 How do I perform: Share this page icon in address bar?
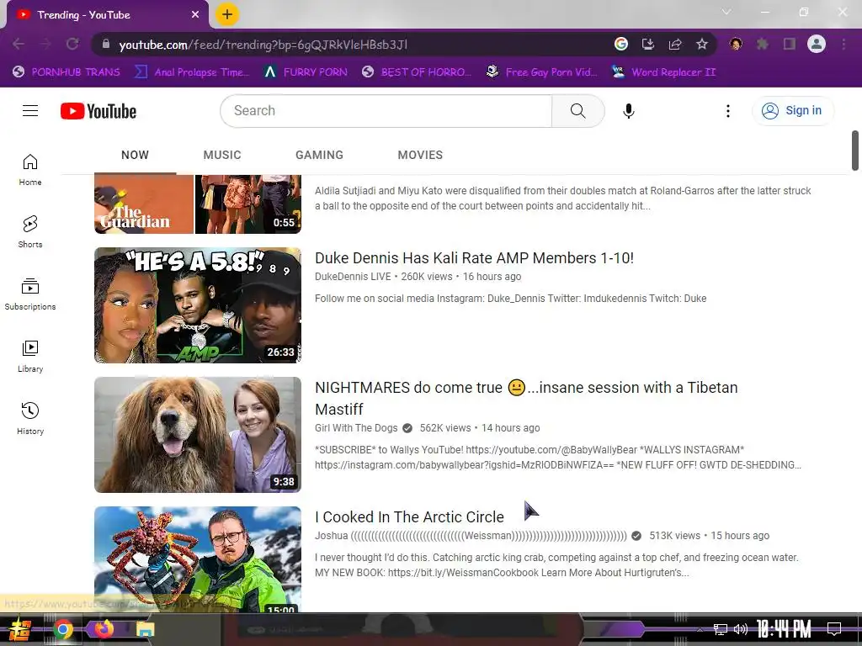tap(675, 44)
